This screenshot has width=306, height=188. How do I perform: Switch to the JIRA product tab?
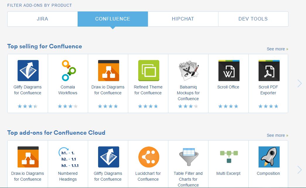coord(42,19)
